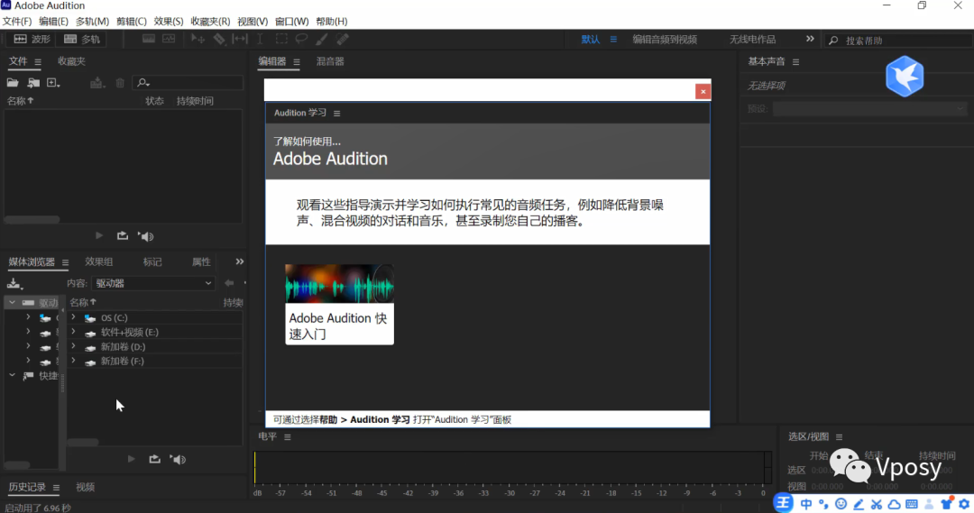Viewport: 974px width, 513px height.
Task: Open the 历史记录 panel menu
Action: click(x=56, y=488)
